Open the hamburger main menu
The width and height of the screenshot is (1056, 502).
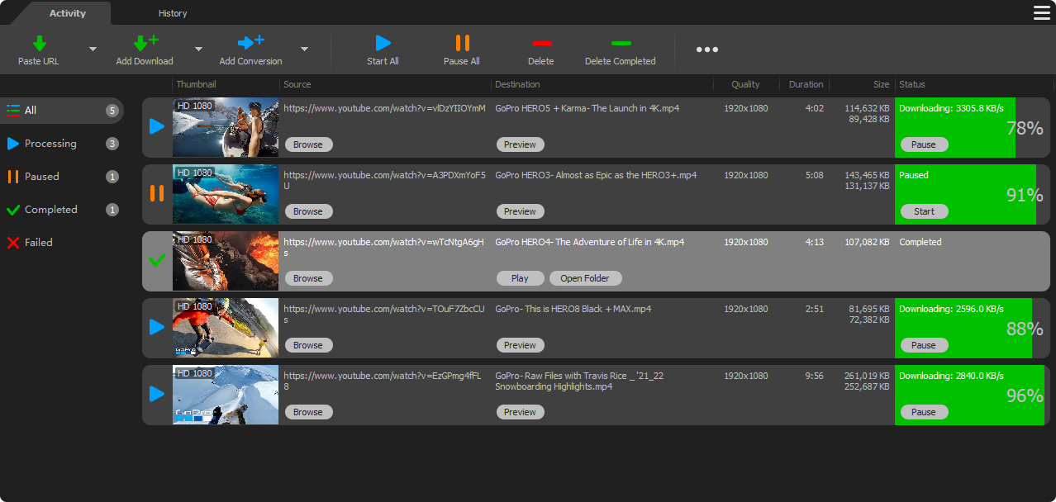(1041, 12)
